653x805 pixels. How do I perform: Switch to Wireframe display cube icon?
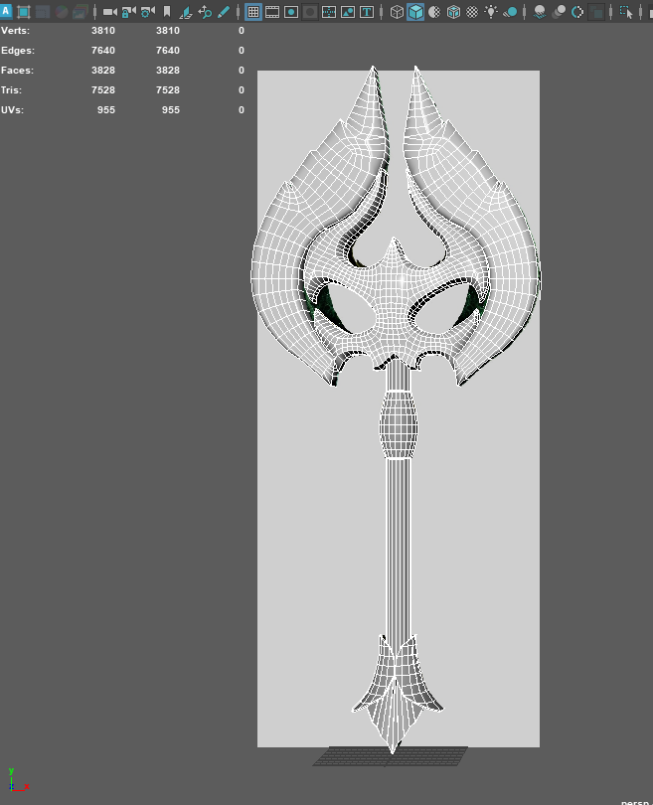397,12
